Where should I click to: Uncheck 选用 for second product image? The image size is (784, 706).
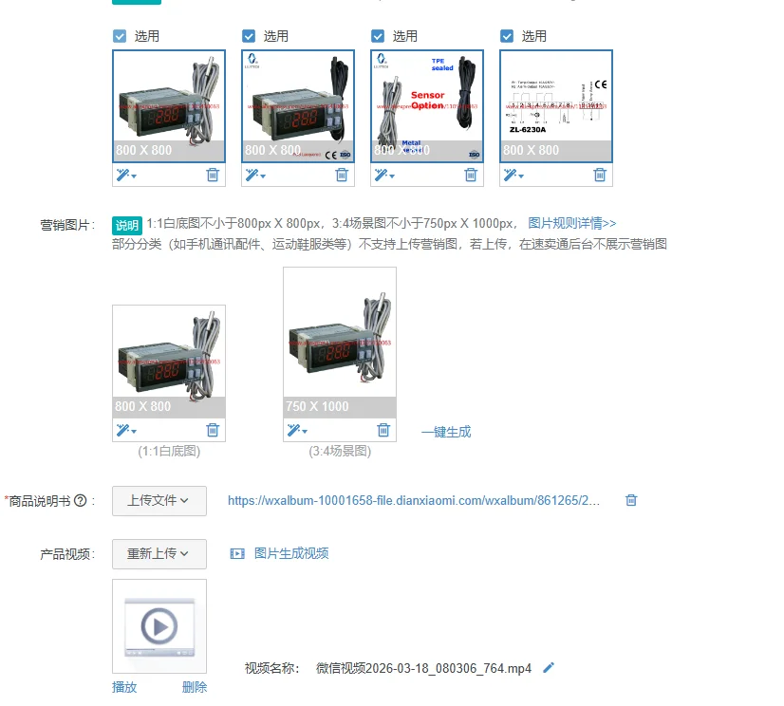coord(249,36)
